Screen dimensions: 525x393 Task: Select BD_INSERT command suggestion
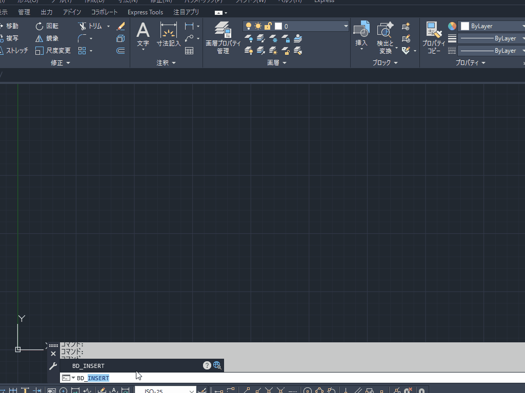pyautogui.click(x=88, y=366)
